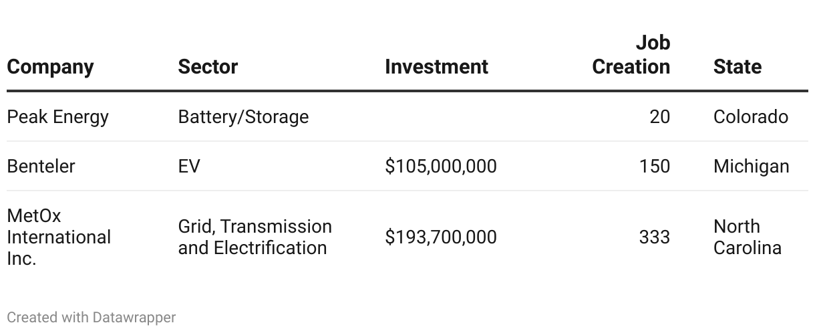The width and height of the screenshot is (815, 333).
Task: Select the North Carolina state cell
Action: click(747, 237)
